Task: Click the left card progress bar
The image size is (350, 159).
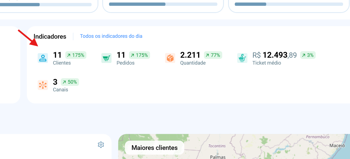Action: pos(46,4)
